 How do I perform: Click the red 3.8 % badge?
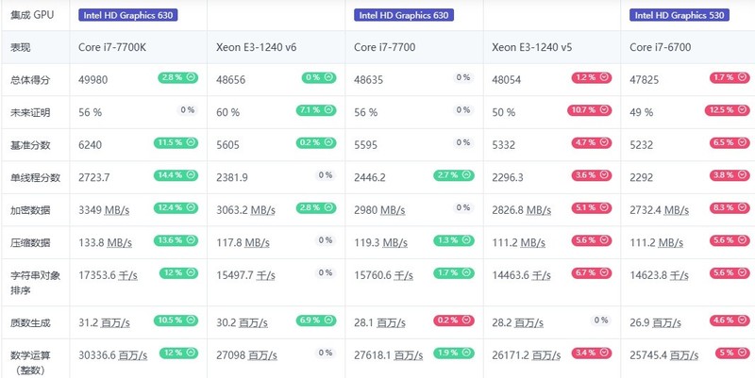click(730, 175)
